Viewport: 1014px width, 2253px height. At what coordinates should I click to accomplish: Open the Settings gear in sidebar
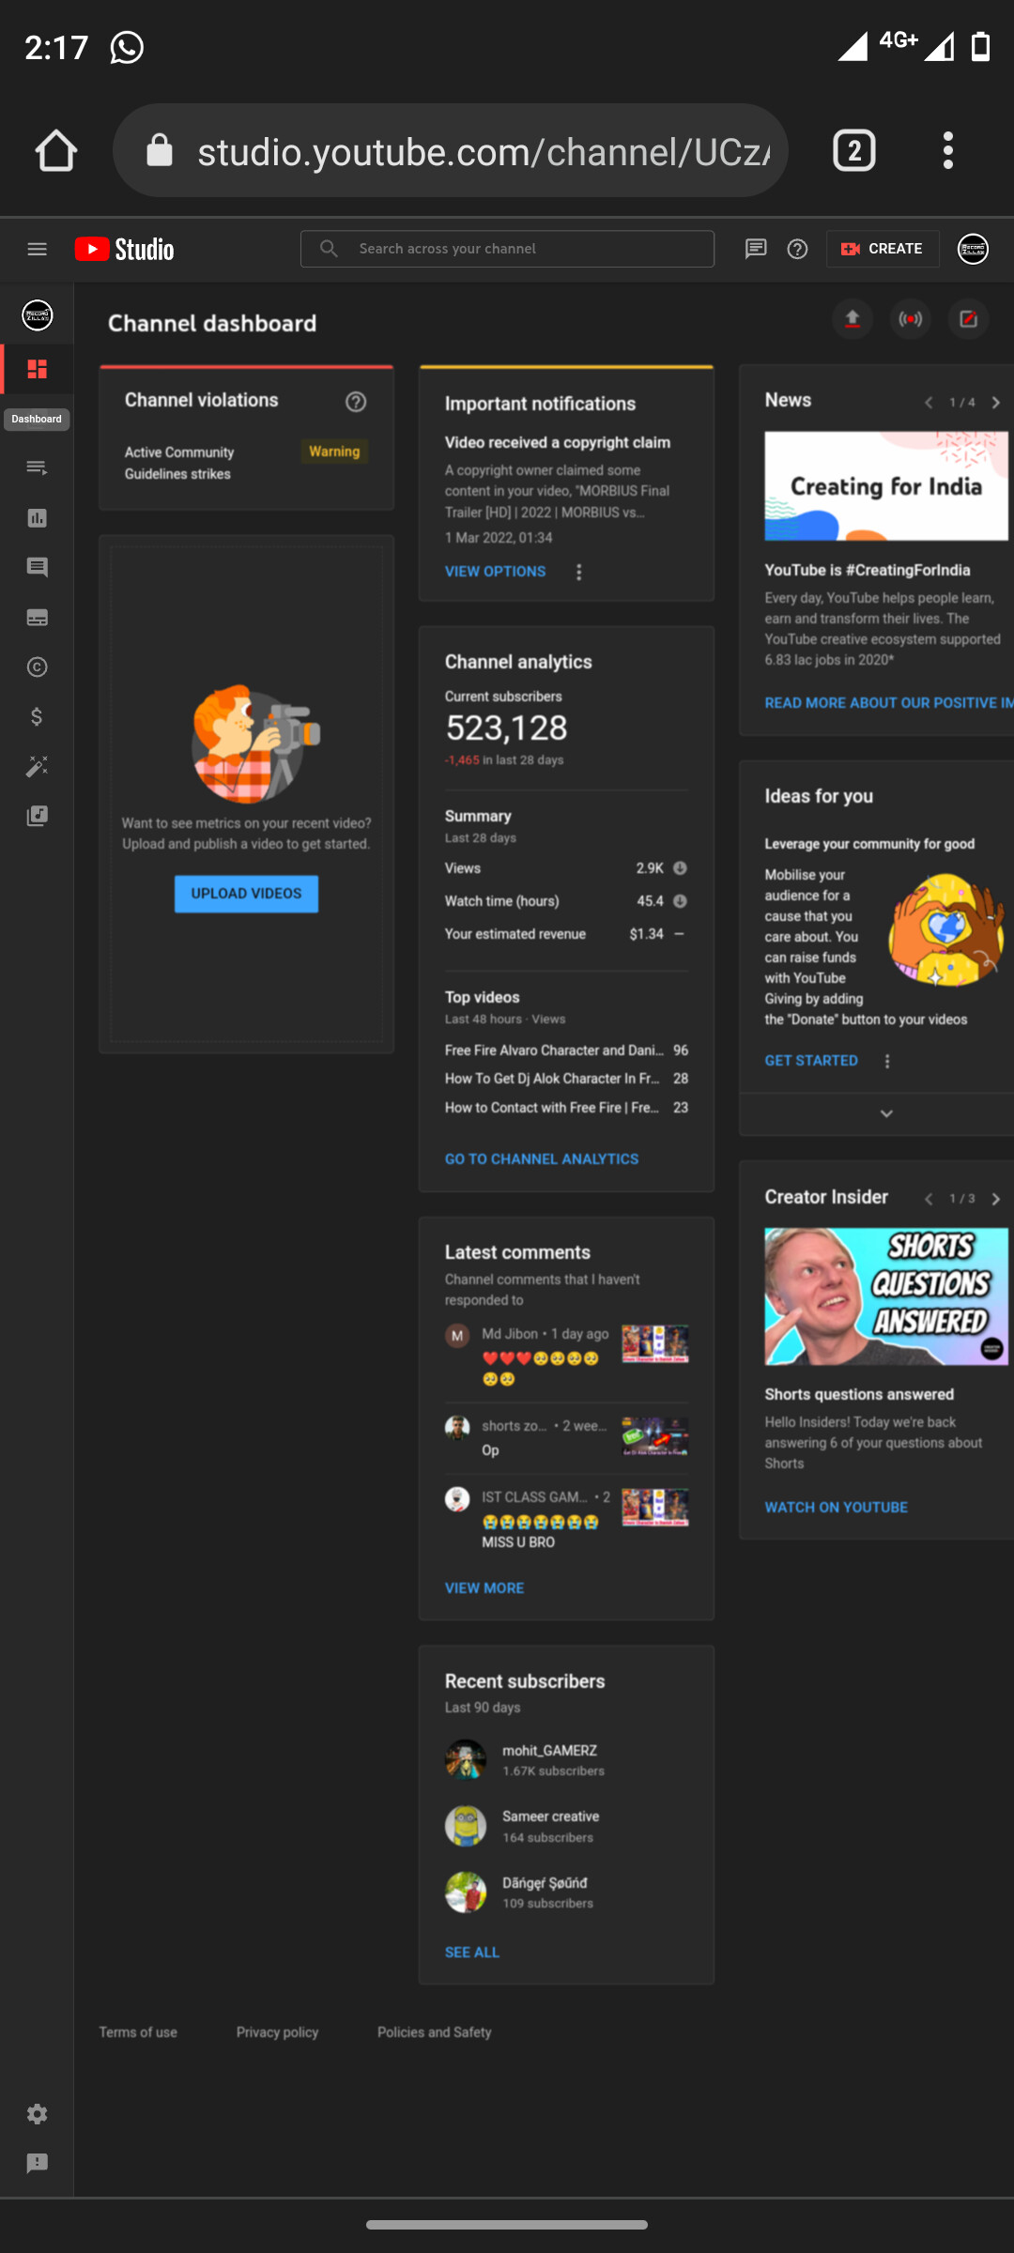(37, 2114)
